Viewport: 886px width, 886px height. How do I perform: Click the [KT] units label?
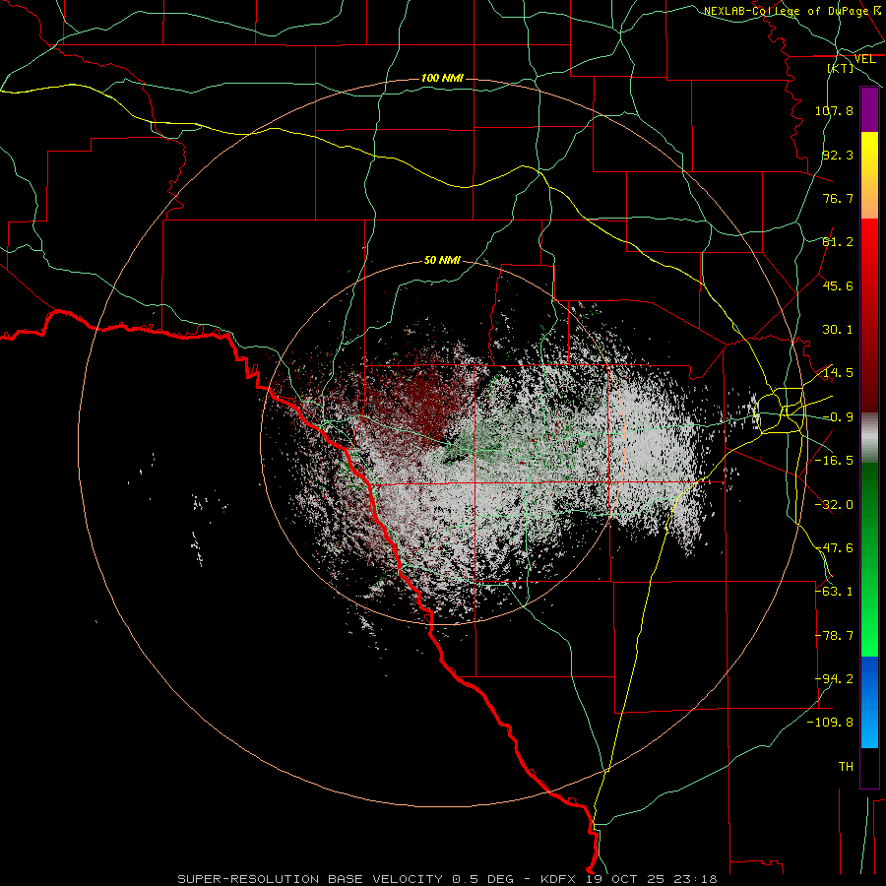tap(840, 68)
